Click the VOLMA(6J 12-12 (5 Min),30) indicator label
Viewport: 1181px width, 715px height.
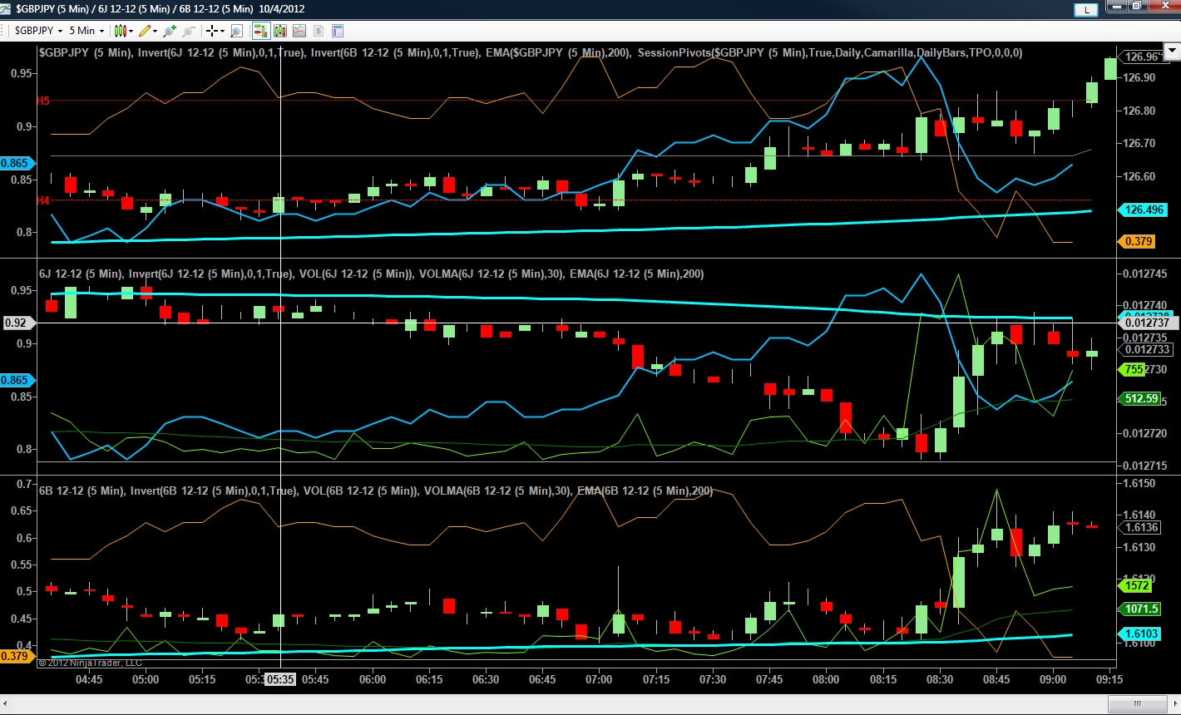coord(492,274)
